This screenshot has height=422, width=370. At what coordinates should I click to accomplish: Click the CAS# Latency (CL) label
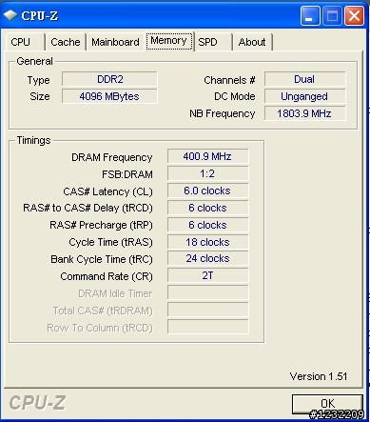point(107,191)
